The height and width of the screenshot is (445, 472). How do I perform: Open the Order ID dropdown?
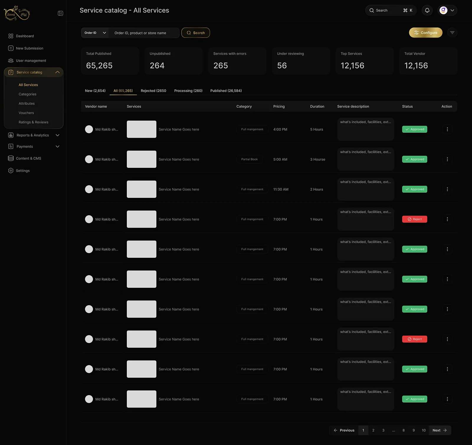95,33
